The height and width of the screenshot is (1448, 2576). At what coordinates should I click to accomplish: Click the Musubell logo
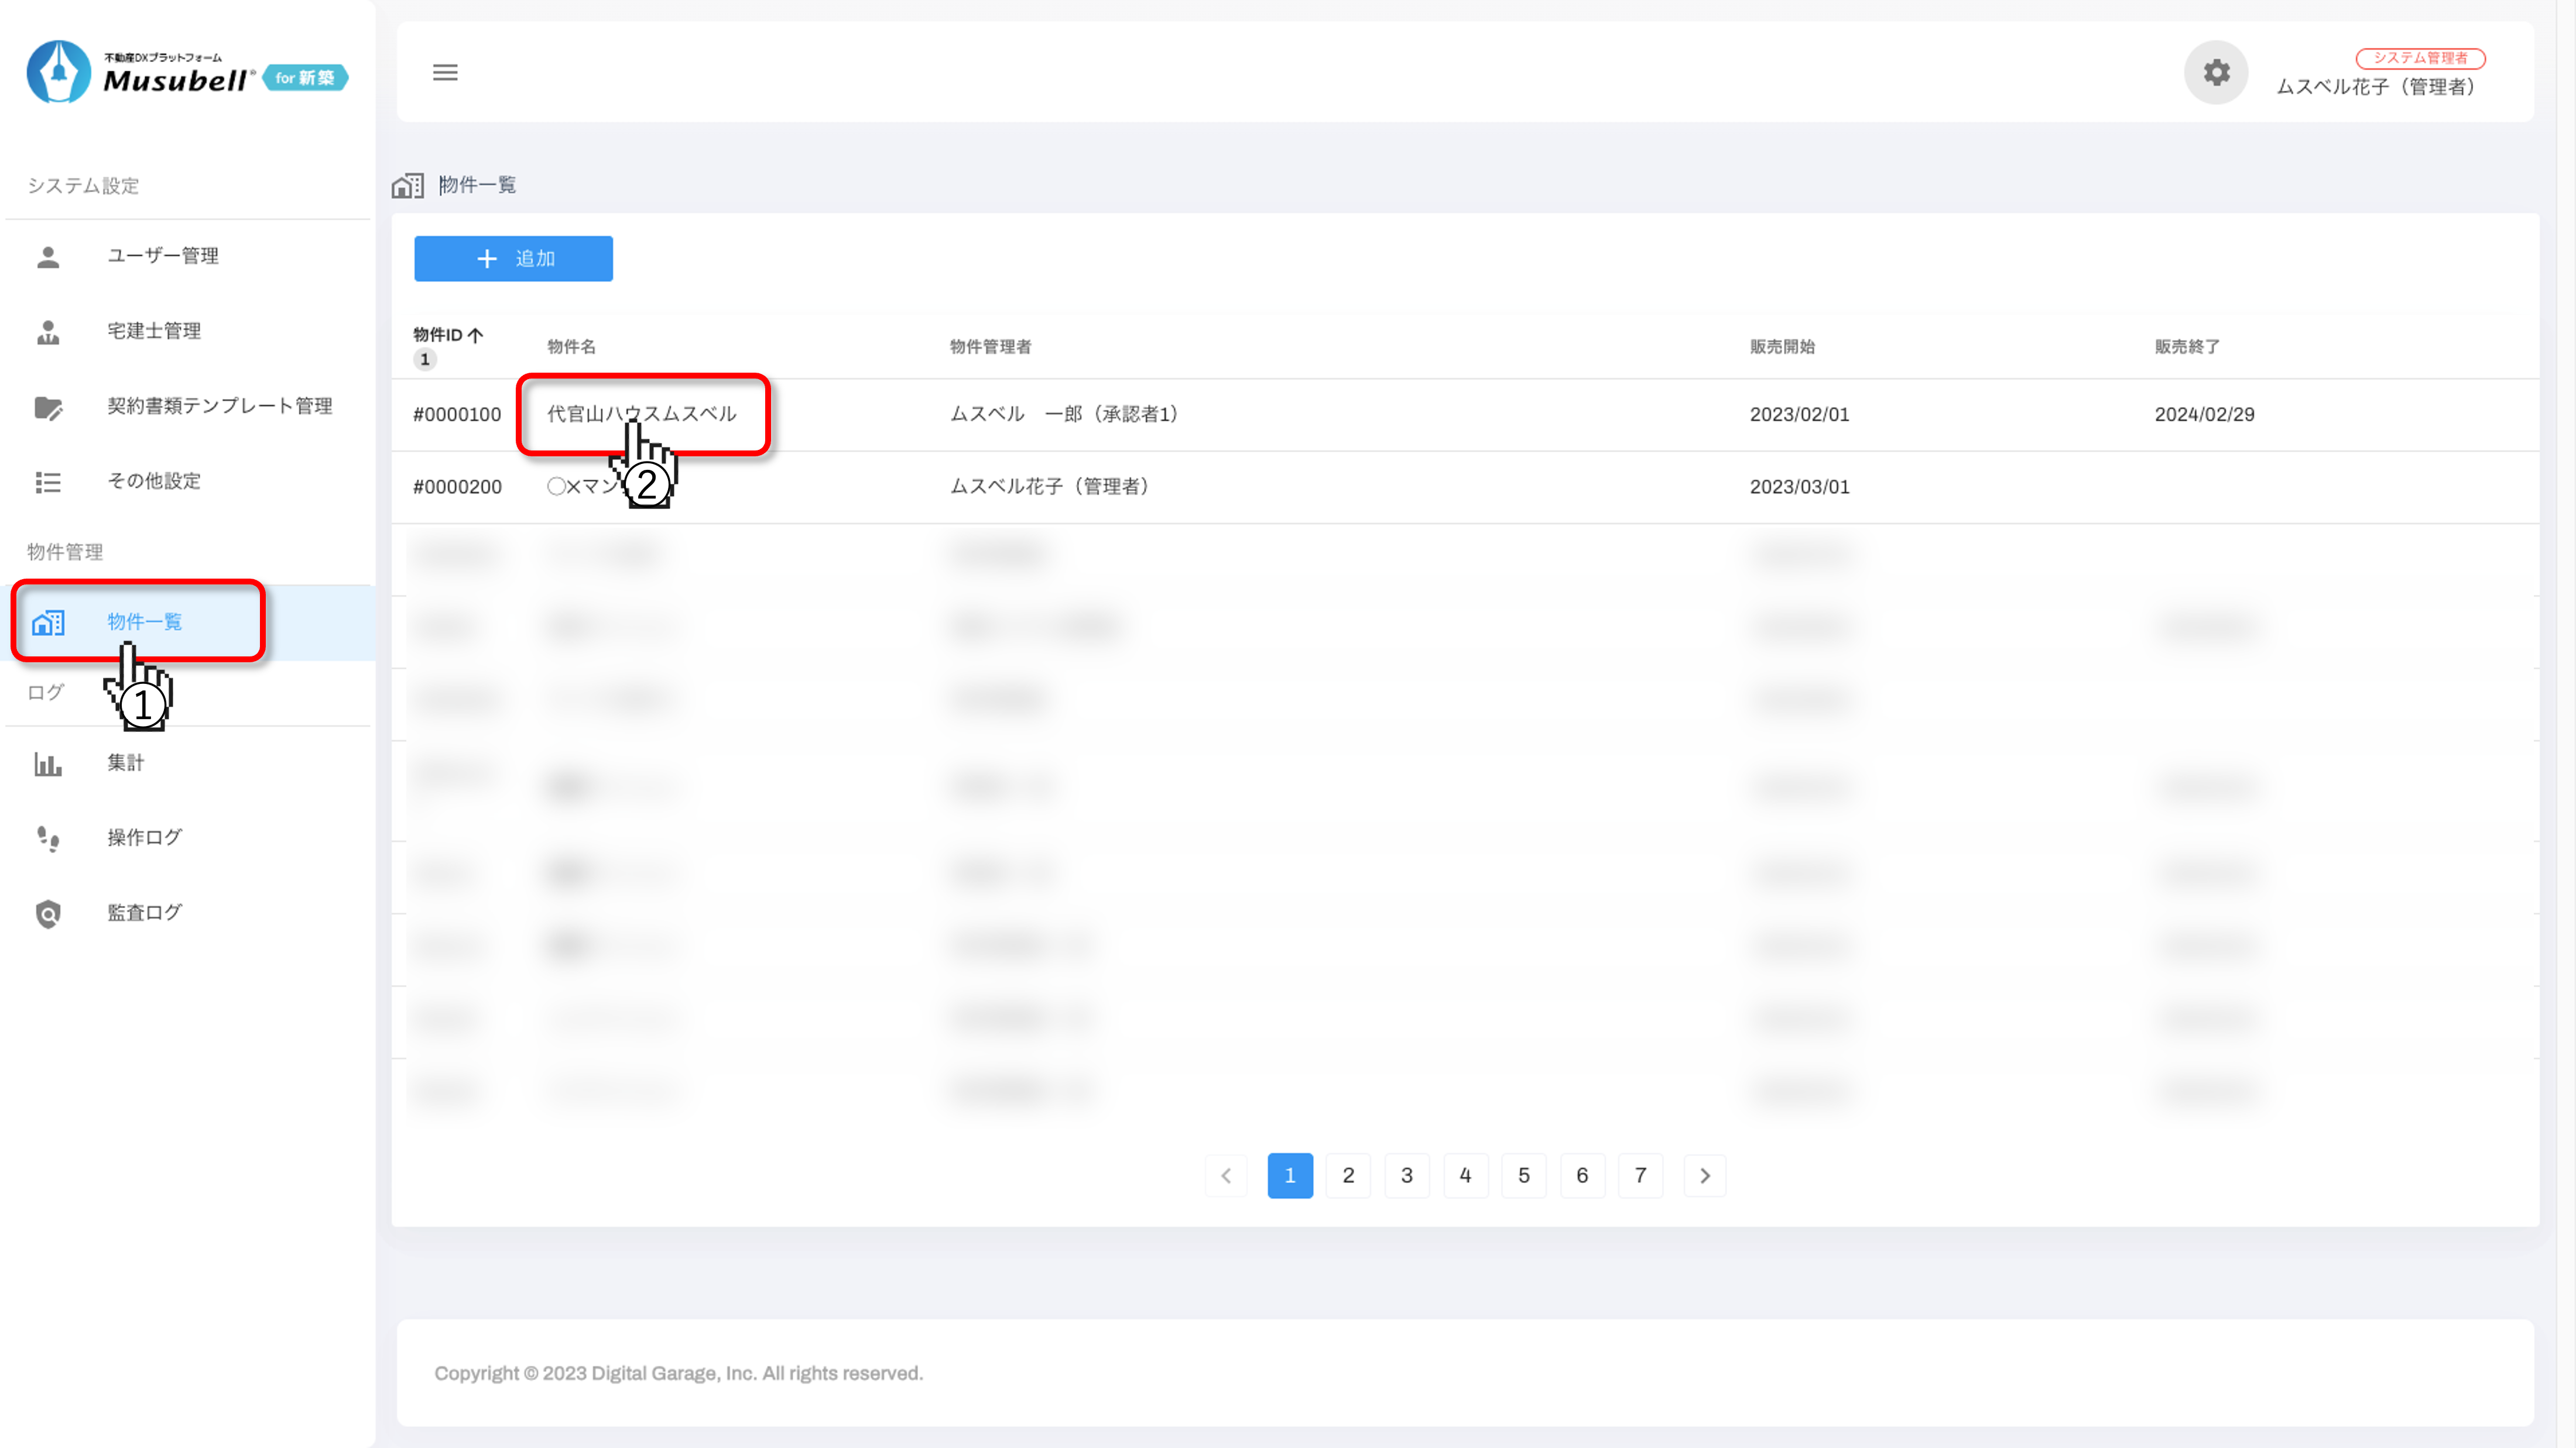click(187, 72)
